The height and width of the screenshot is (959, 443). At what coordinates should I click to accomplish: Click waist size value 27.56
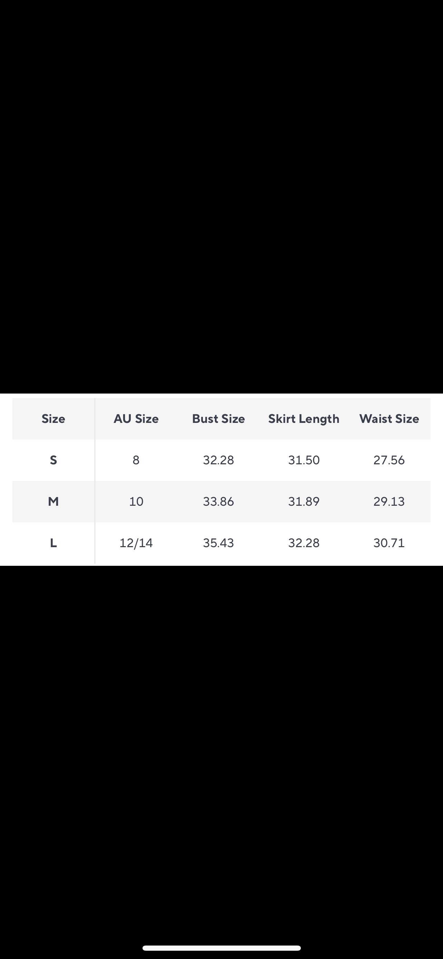[389, 460]
